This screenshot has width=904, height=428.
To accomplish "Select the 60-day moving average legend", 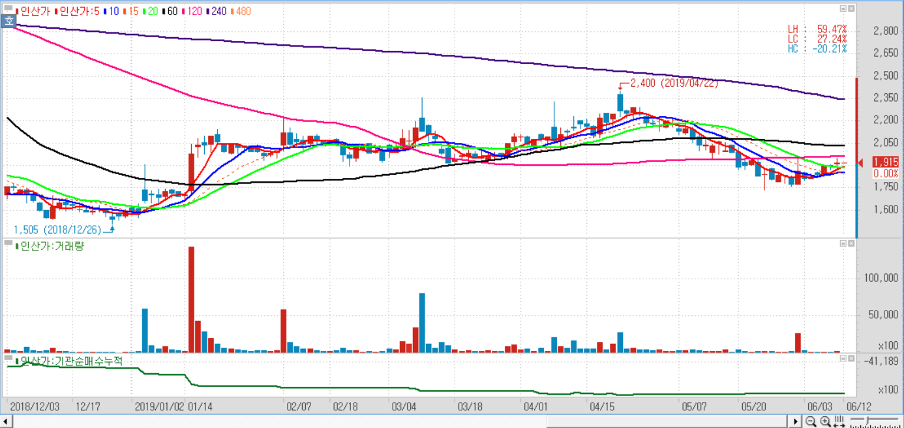I will [170, 11].
